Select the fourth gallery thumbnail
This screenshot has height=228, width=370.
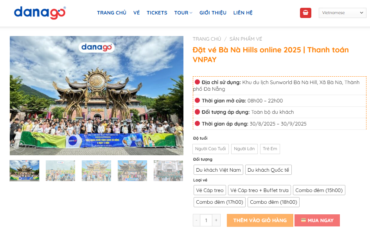(x=132, y=171)
